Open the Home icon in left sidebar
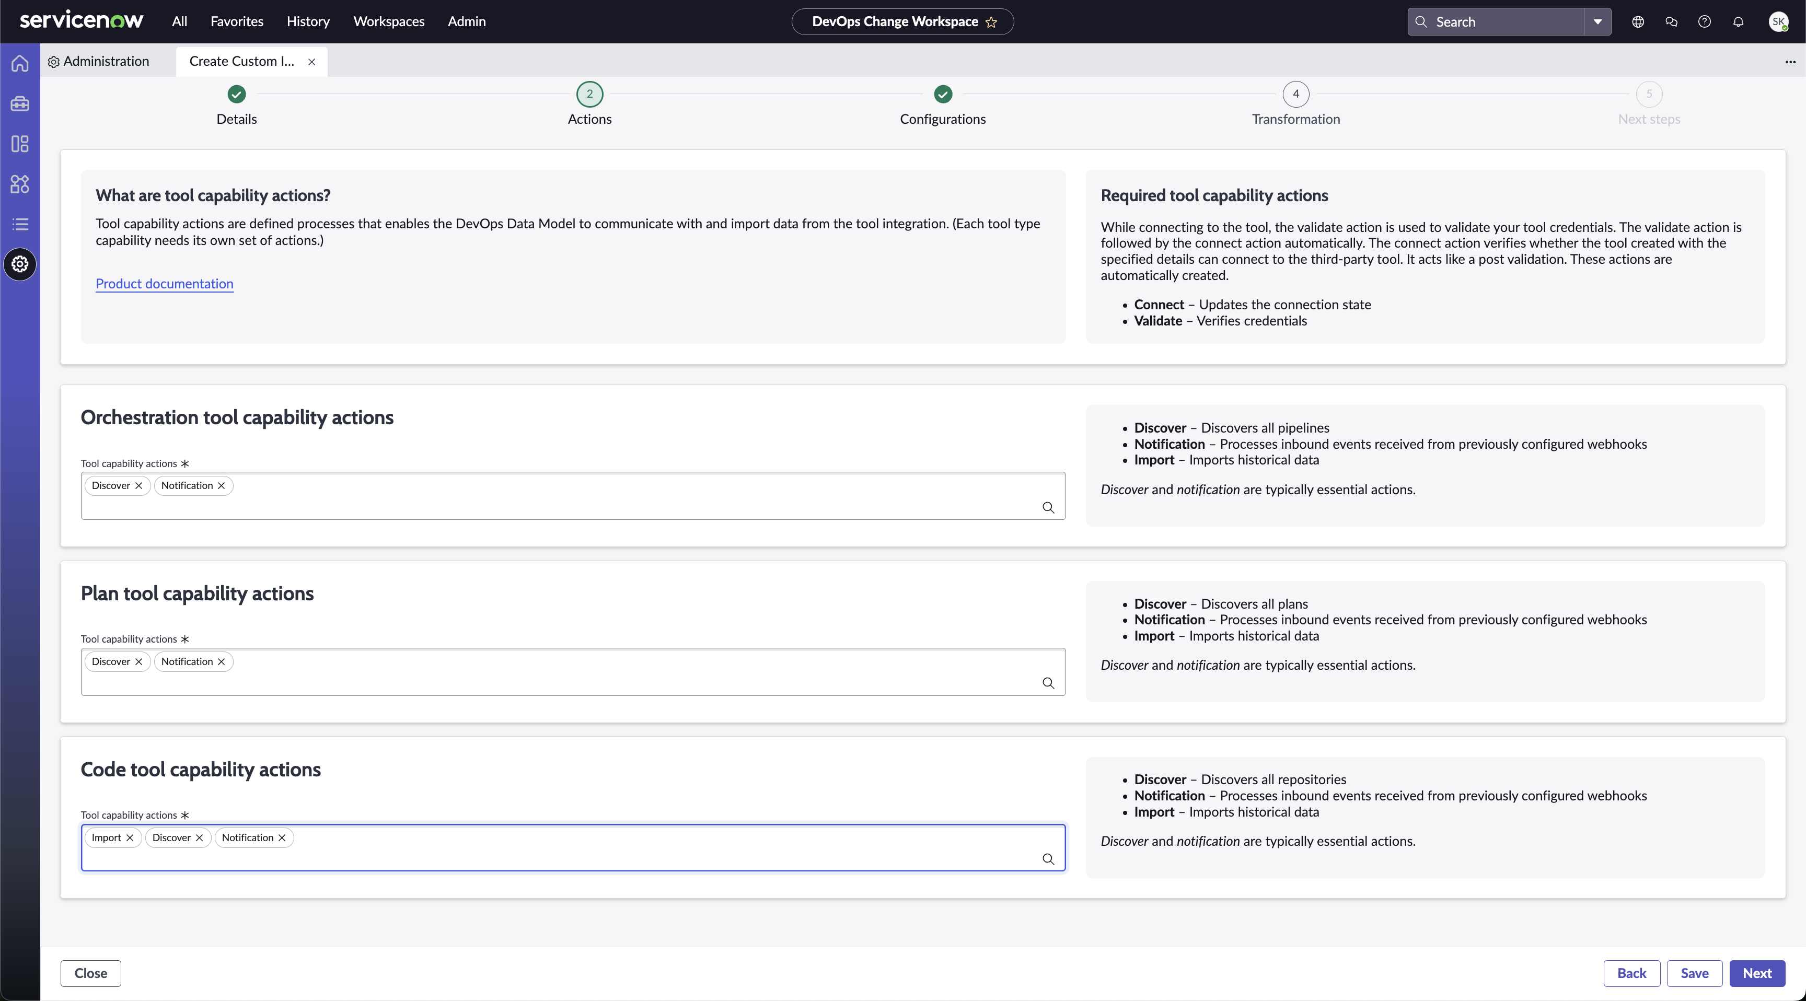The width and height of the screenshot is (1806, 1001). (20, 64)
